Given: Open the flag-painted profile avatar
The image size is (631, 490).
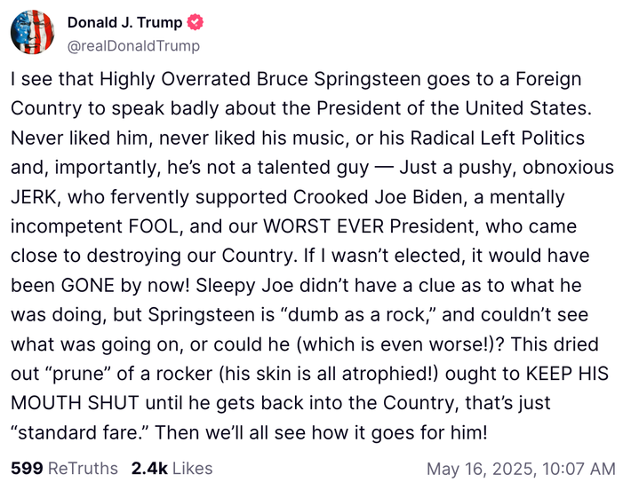Looking at the screenshot, I should pos(32,32).
